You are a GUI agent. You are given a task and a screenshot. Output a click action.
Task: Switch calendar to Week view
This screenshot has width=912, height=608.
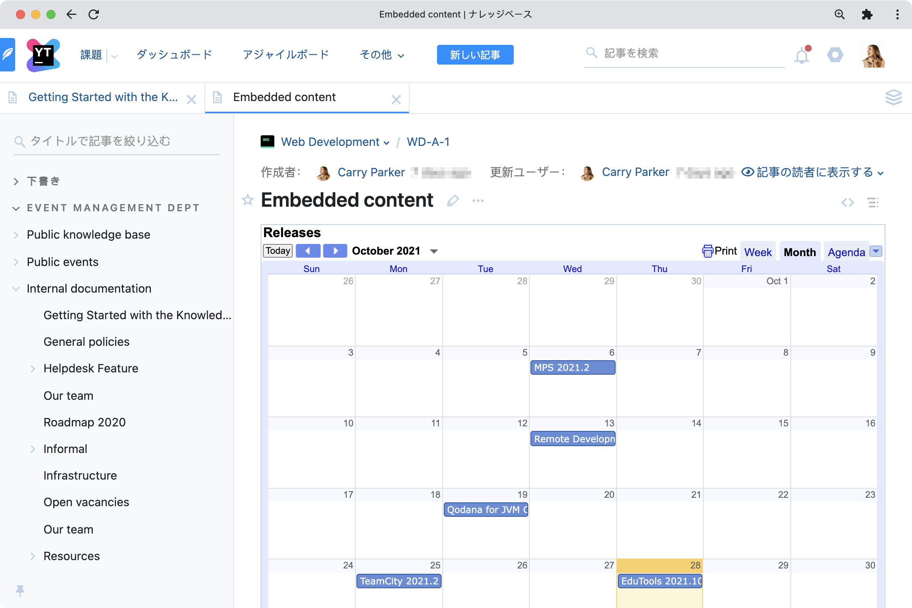tap(758, 252)
